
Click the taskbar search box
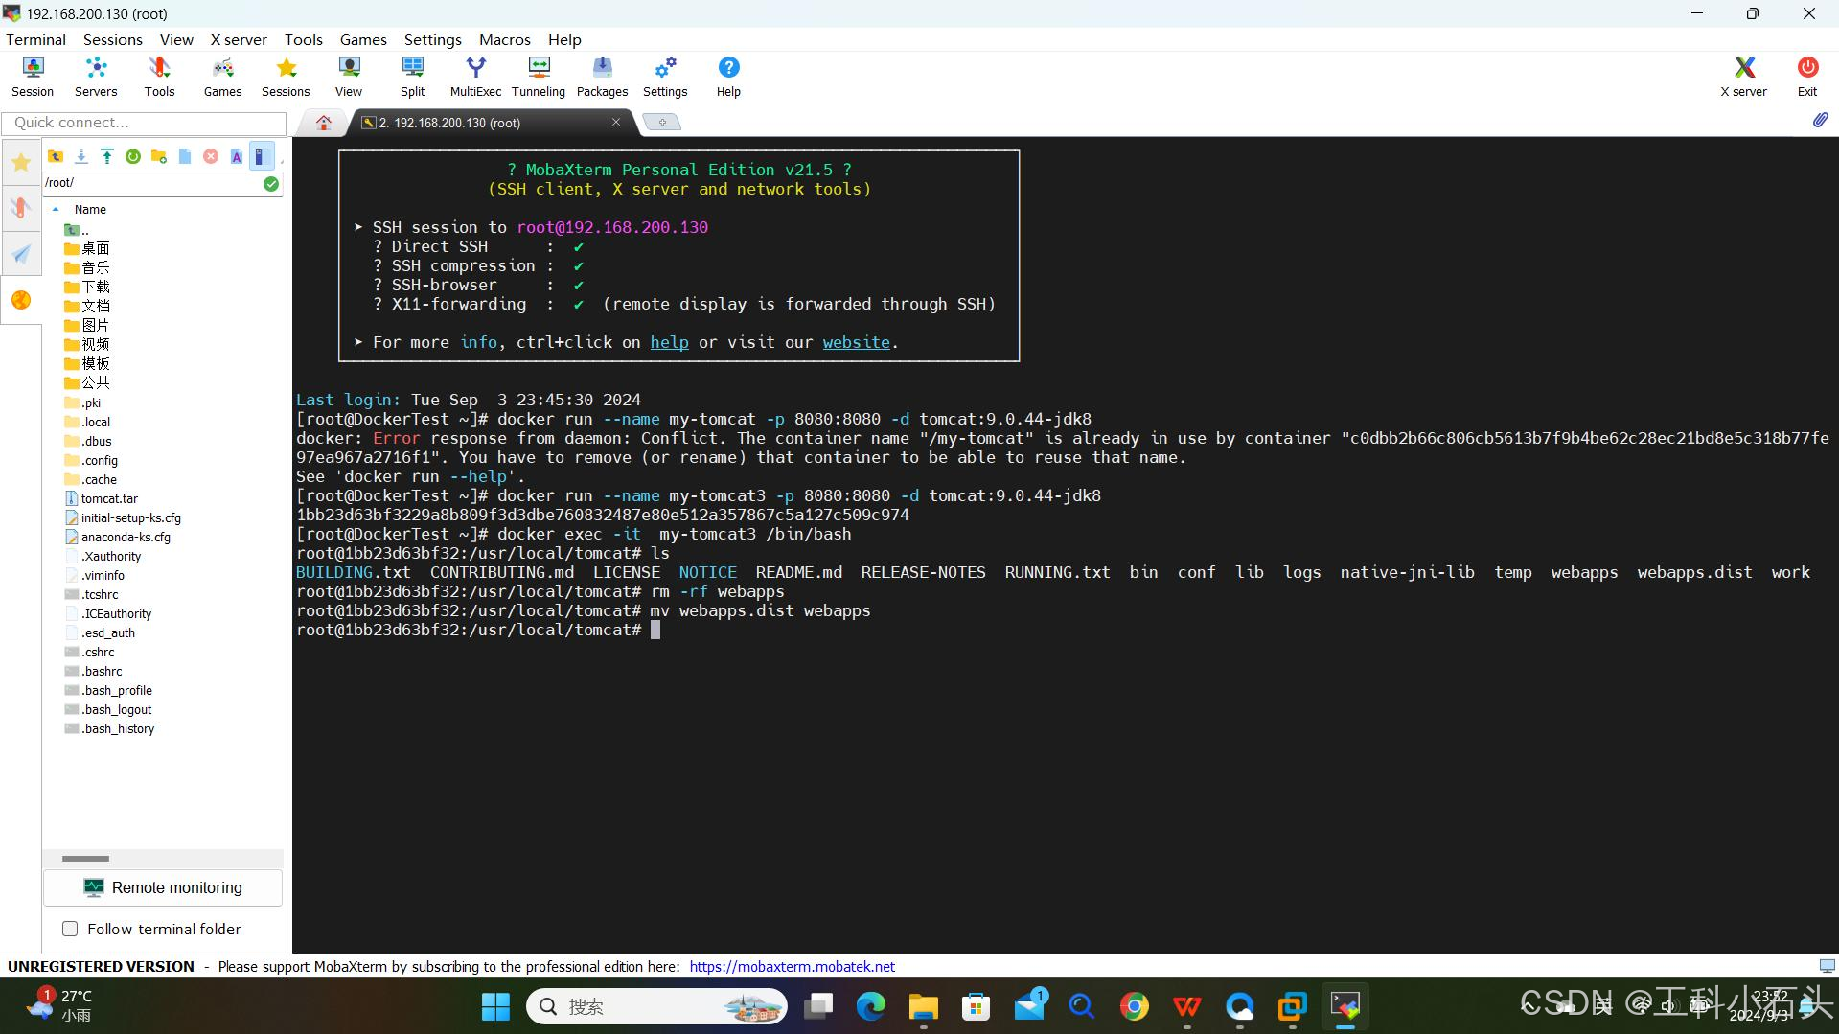656,1006
